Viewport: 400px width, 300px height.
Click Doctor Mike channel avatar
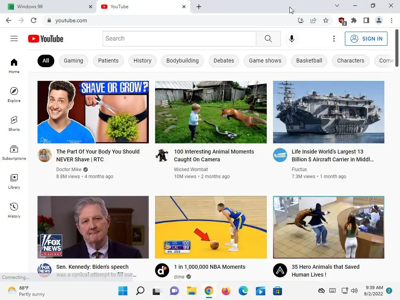(x=45, y=155)
